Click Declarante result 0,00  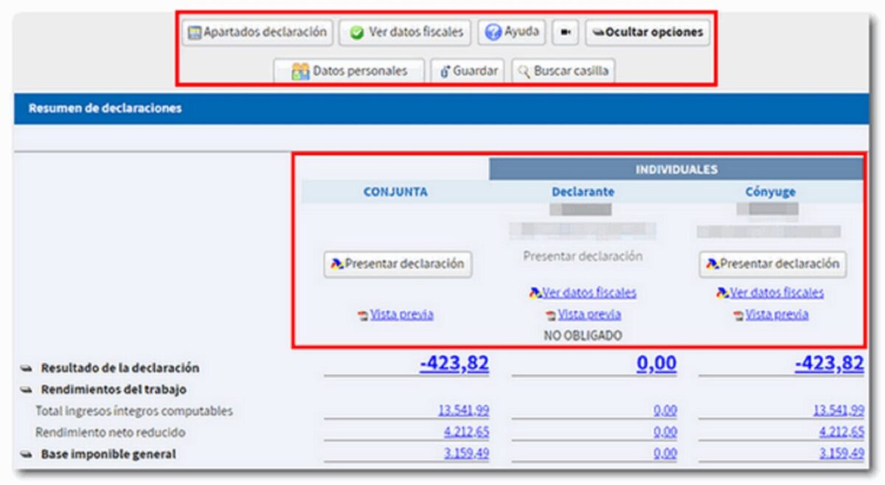coord(656,363)
